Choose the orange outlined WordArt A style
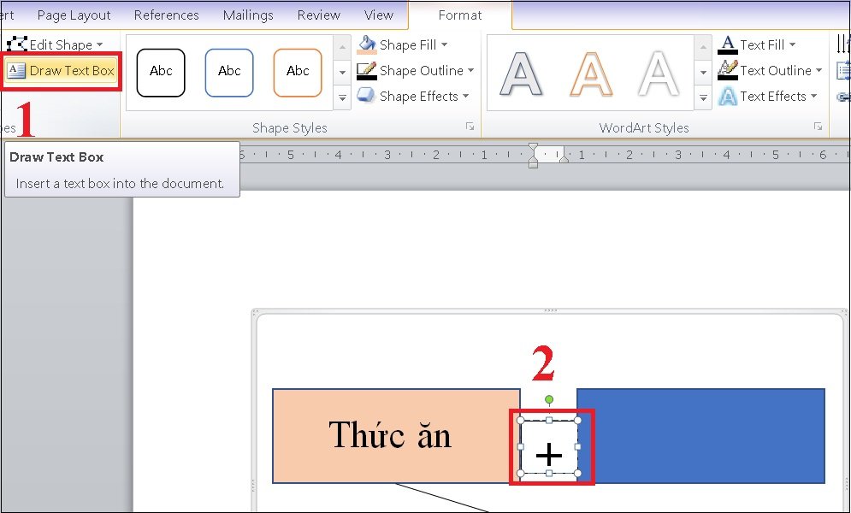 [591, 74]
